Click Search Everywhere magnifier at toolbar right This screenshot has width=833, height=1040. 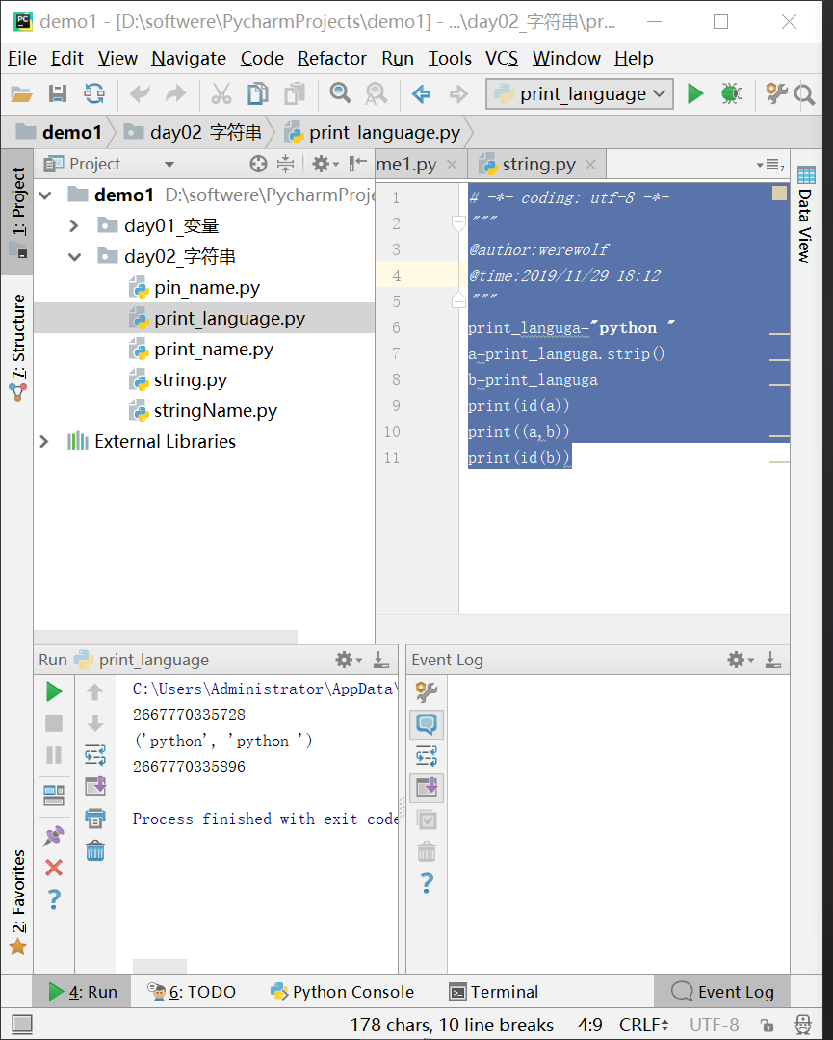tap(804, 94)
